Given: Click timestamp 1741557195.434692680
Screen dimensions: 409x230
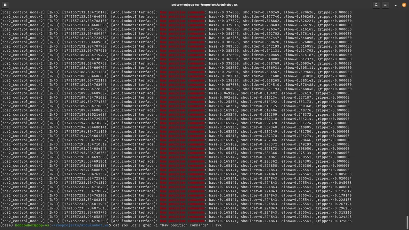Looking at the screenshot, I should pos(85,157).
